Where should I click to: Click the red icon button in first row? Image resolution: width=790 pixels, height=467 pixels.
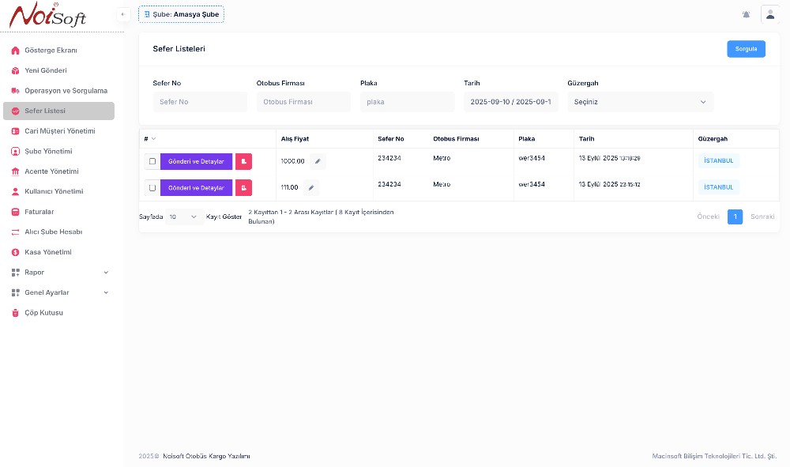tap(243, 161)
